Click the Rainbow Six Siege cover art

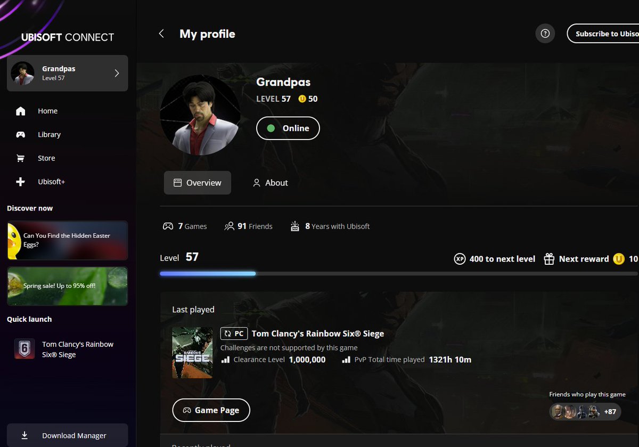[192, 353]
